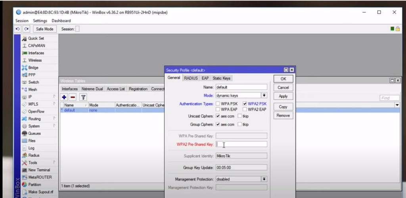
Task: Click the redo arrow toolbar icon
Action: (27, 29)
